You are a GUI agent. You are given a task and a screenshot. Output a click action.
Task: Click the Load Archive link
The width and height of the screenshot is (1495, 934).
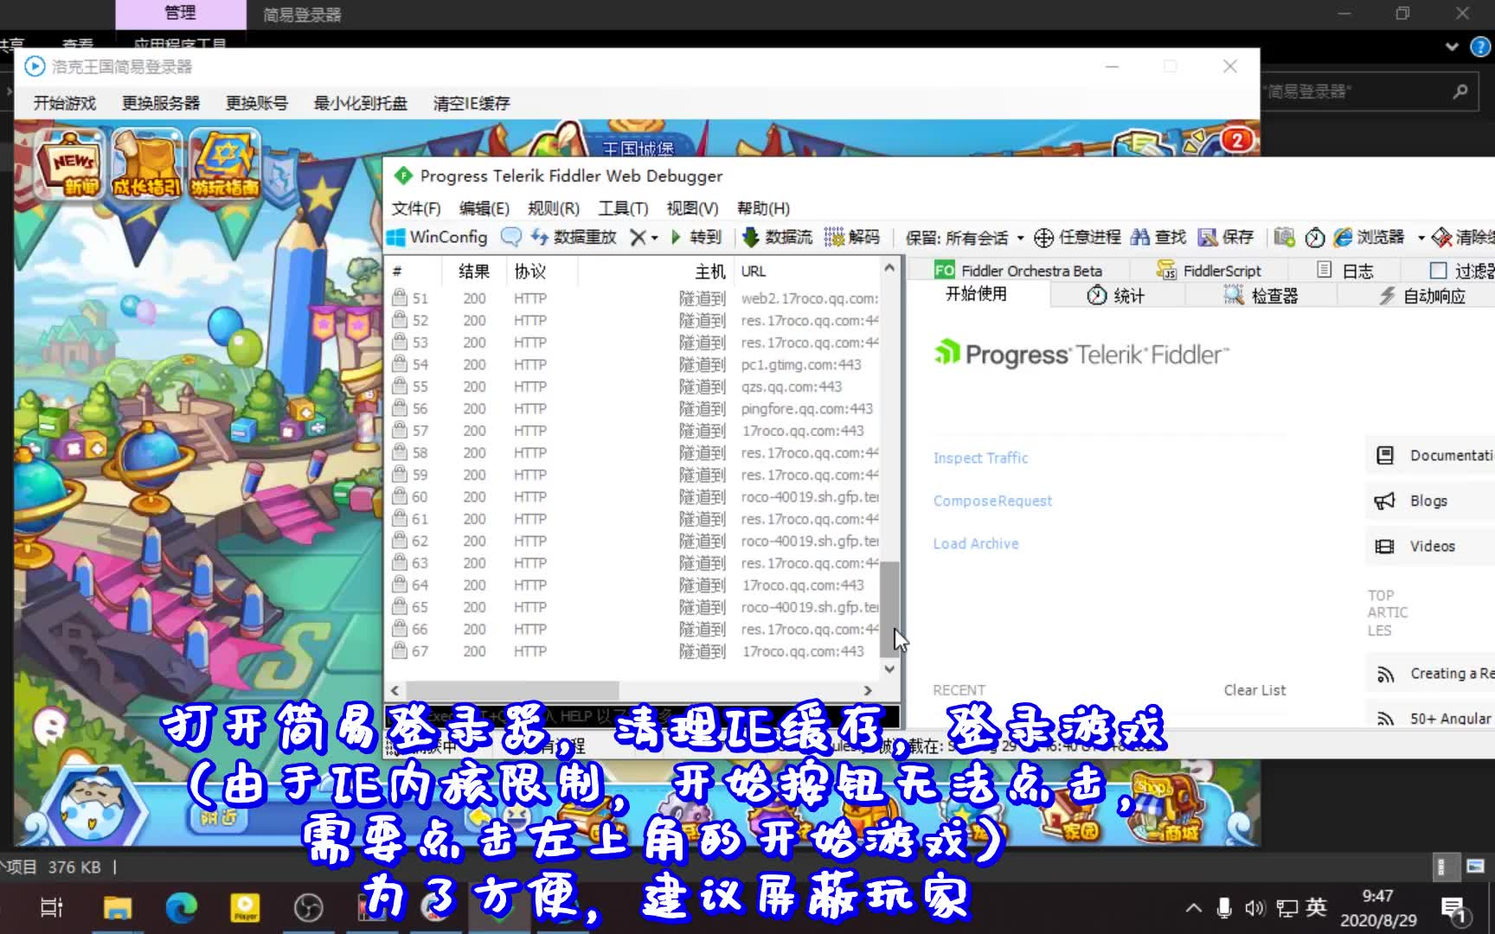pos(976,544)
